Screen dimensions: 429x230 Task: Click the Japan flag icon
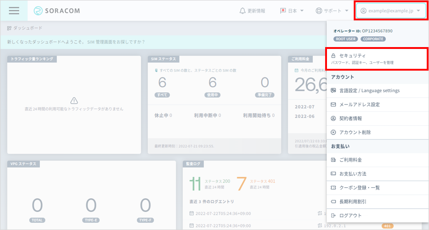coord(283,11)
